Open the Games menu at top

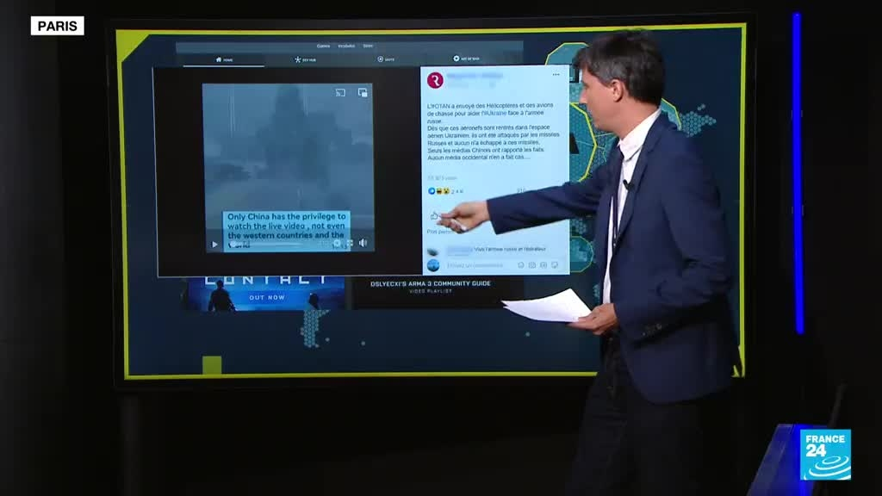324,46
